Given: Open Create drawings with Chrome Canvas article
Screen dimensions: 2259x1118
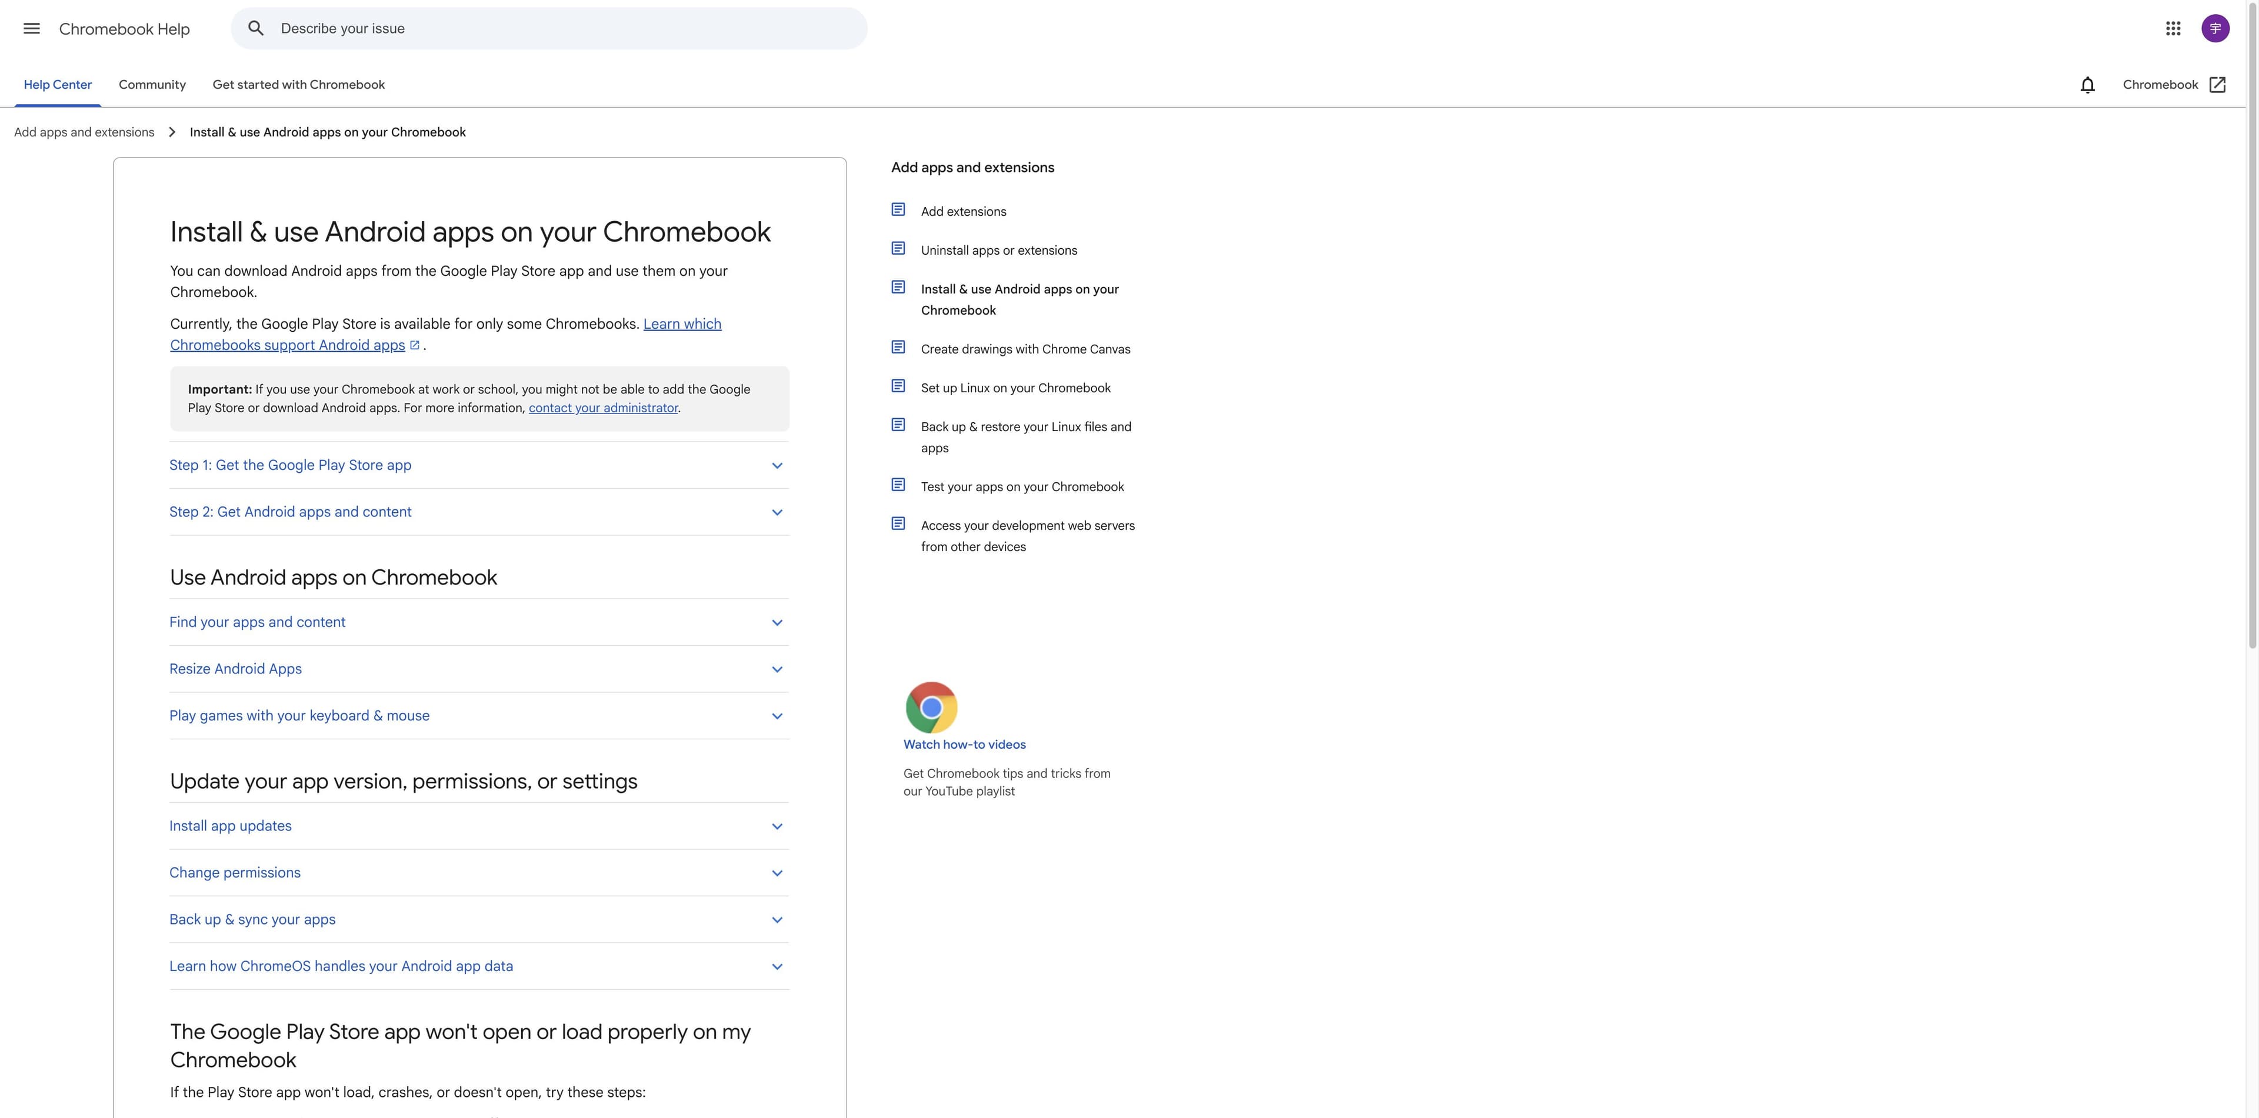Looking at the screenshot, I should tap(1025, 349).
